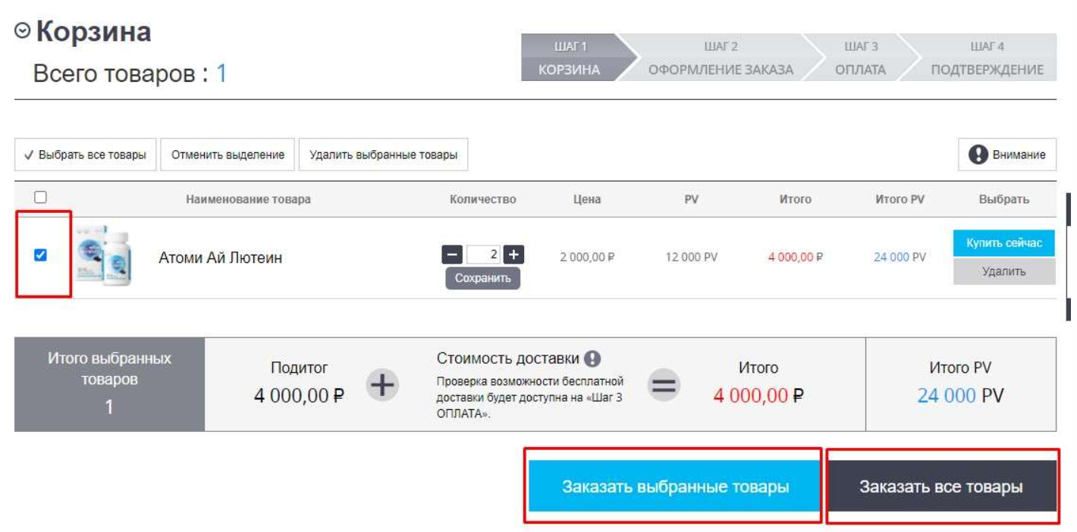
Task: Go to Шаг 2 Оформление заказа
Action: [720, 58]
